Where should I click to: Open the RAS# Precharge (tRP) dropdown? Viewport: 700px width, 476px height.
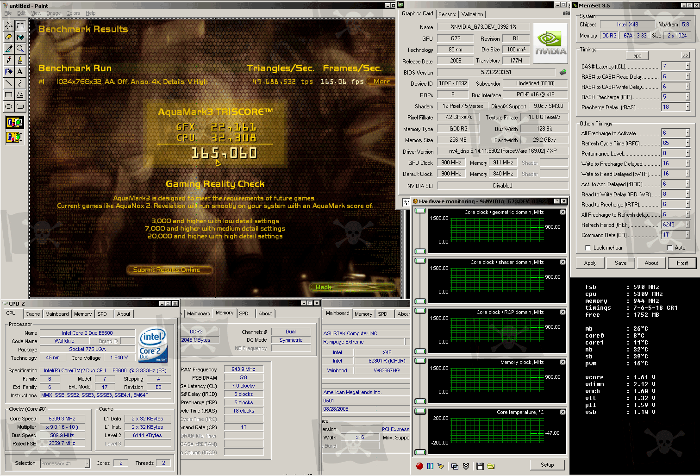pos(687,97)
